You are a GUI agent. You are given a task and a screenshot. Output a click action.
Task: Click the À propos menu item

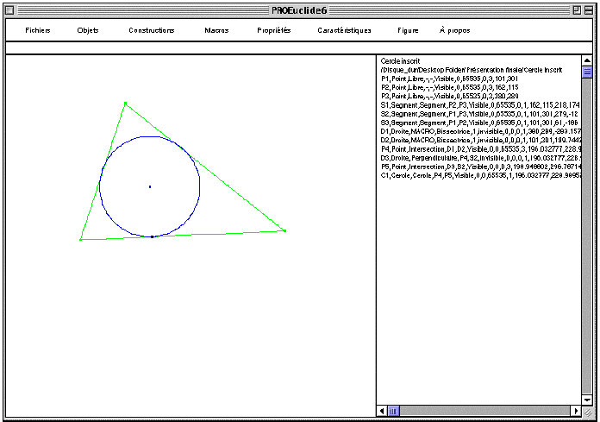(454, 30)
